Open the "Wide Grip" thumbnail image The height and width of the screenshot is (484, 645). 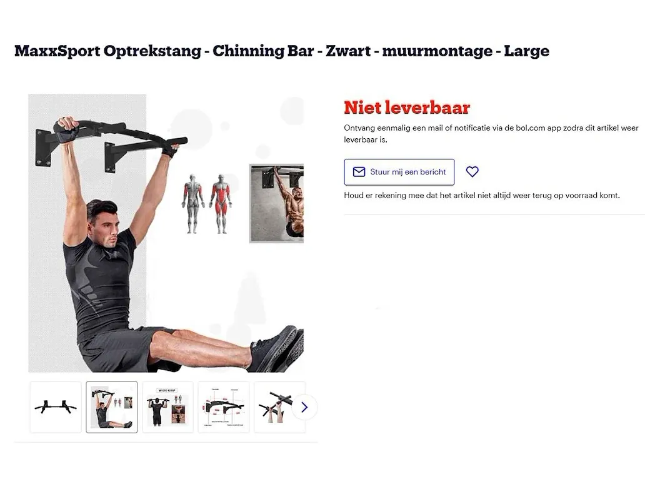tap(167, 407)
